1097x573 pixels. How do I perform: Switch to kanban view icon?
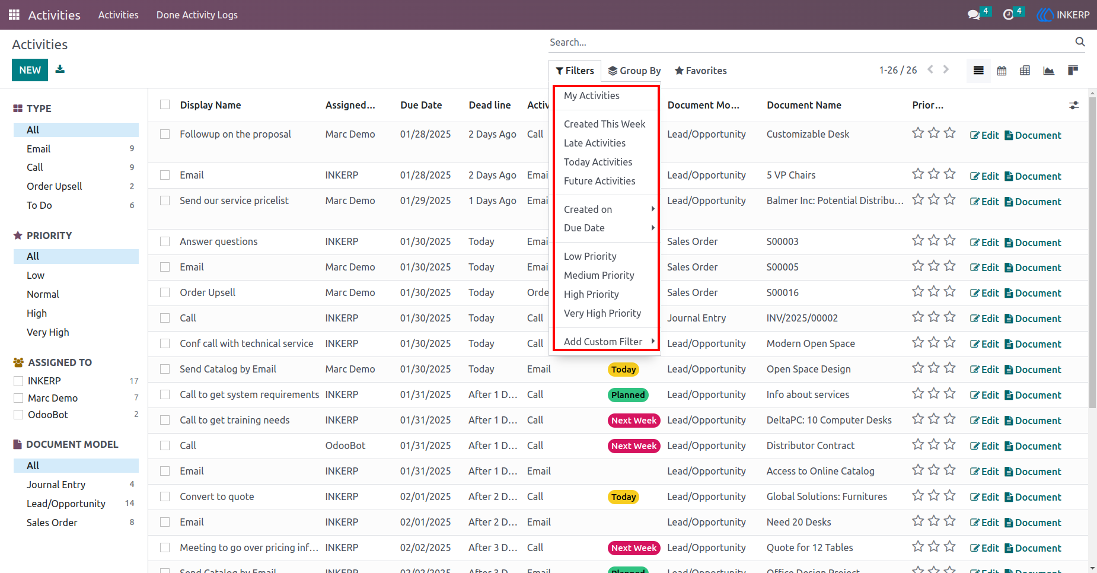pyautogui.click(x=1073, y=71)
